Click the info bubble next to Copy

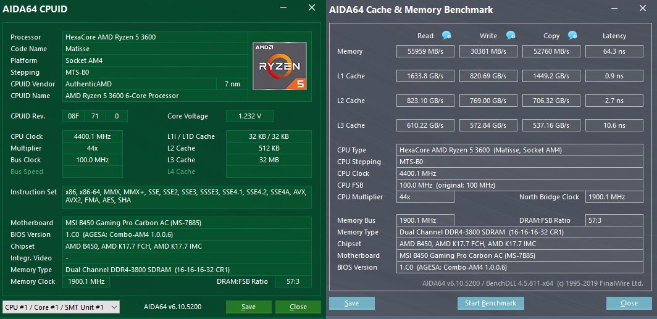[572, 35]
